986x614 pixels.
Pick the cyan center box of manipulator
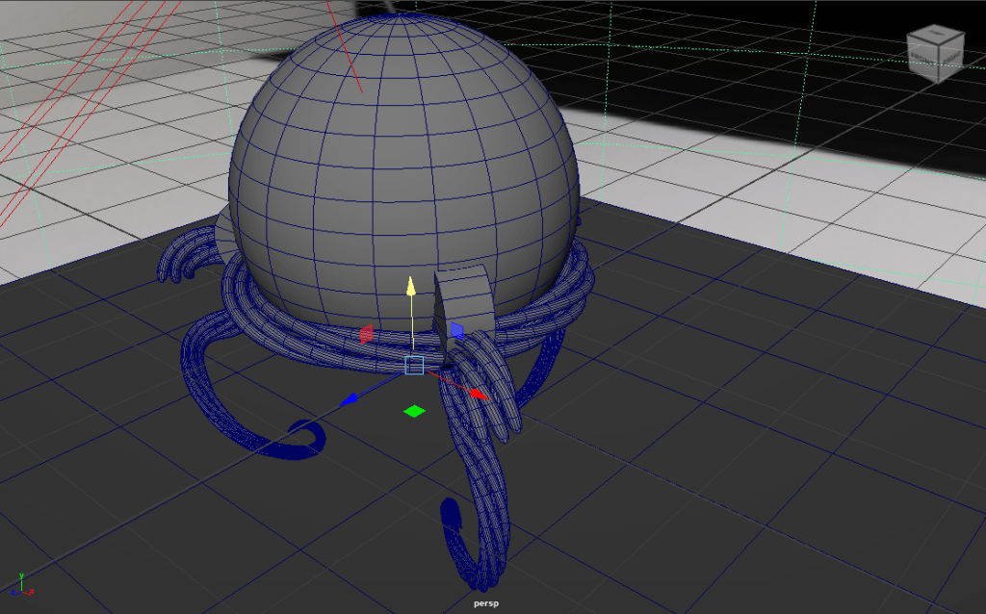pos(414,365)
